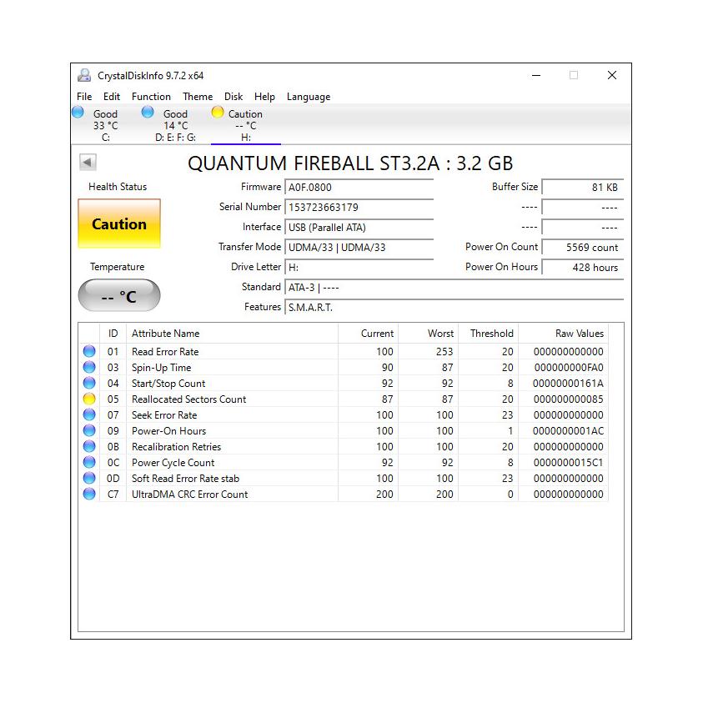Go to previous disk with left arrow
Screen dimensions: 703x703
[x=88, y=163]
